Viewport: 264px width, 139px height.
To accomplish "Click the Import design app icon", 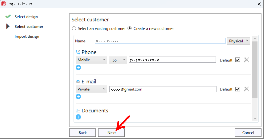I will (x=3, y=4).
